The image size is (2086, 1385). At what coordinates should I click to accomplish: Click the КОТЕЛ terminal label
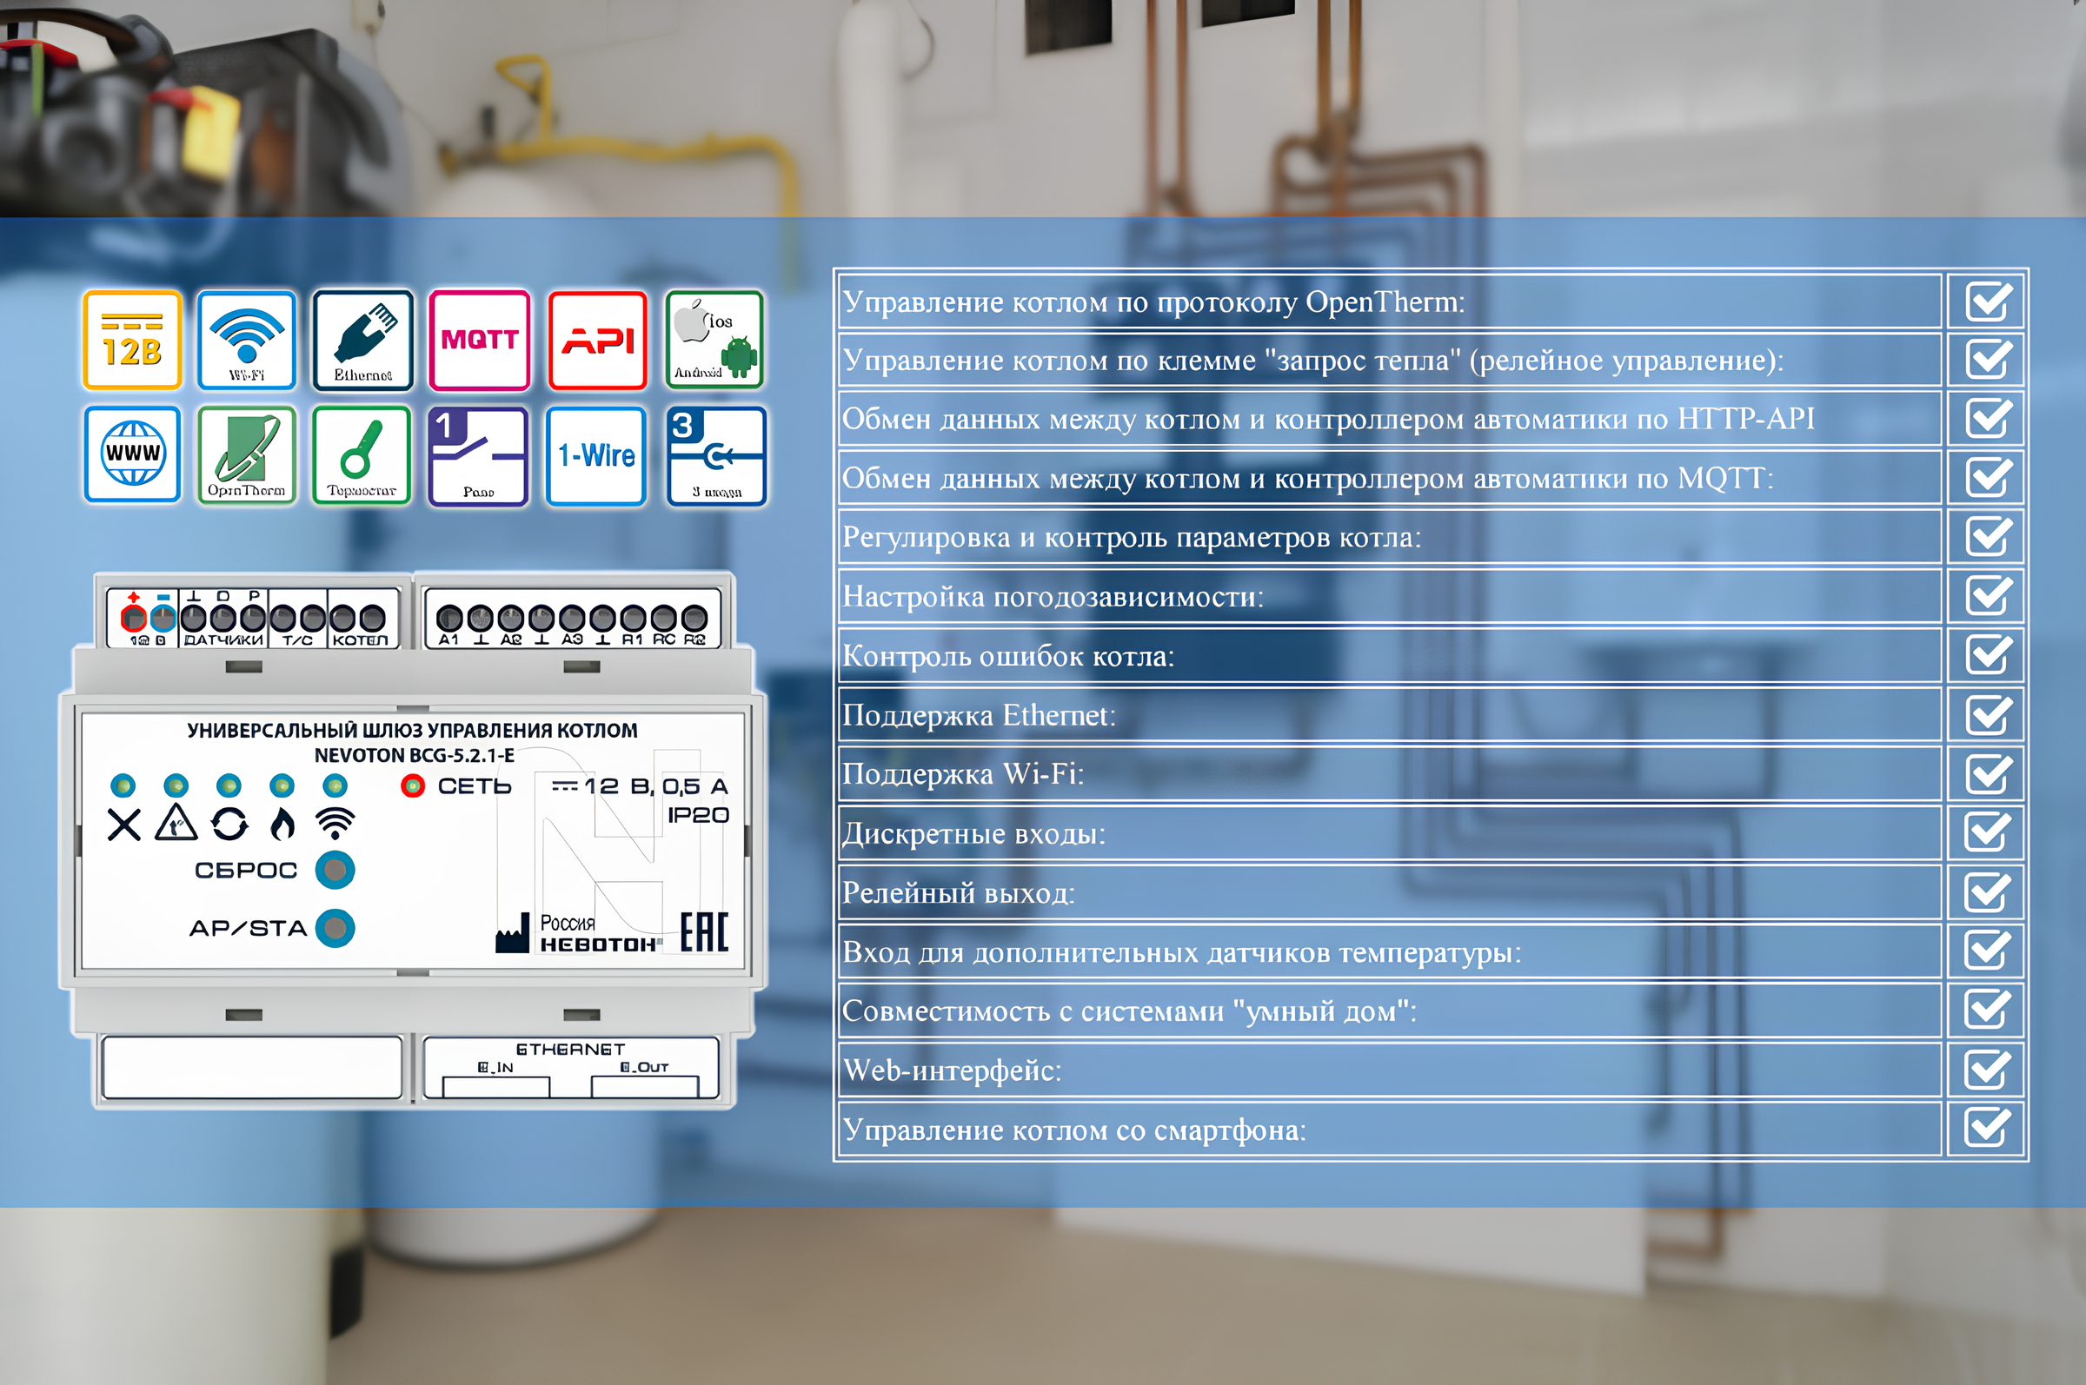pyautogui.click(x=361, y=640)
